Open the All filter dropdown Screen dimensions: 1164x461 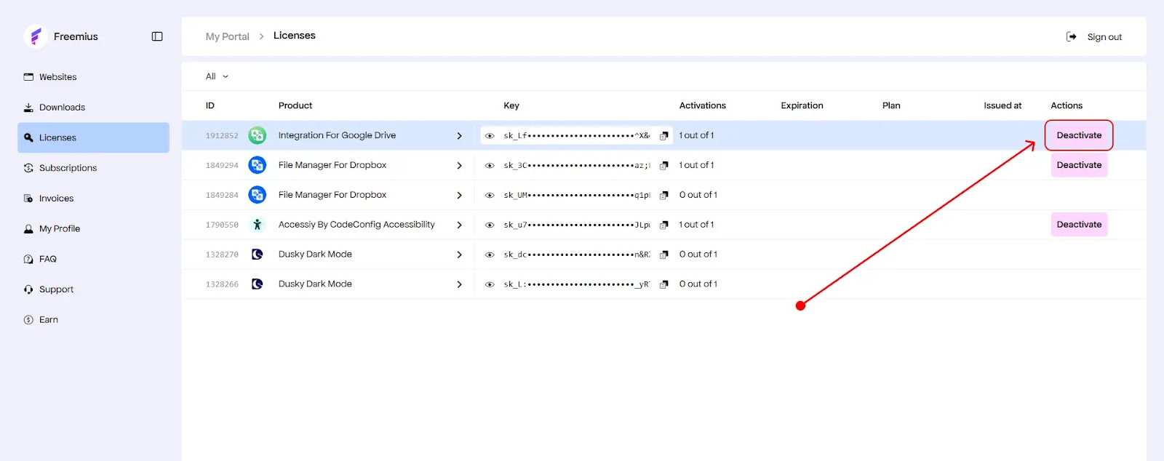point(217,76)
